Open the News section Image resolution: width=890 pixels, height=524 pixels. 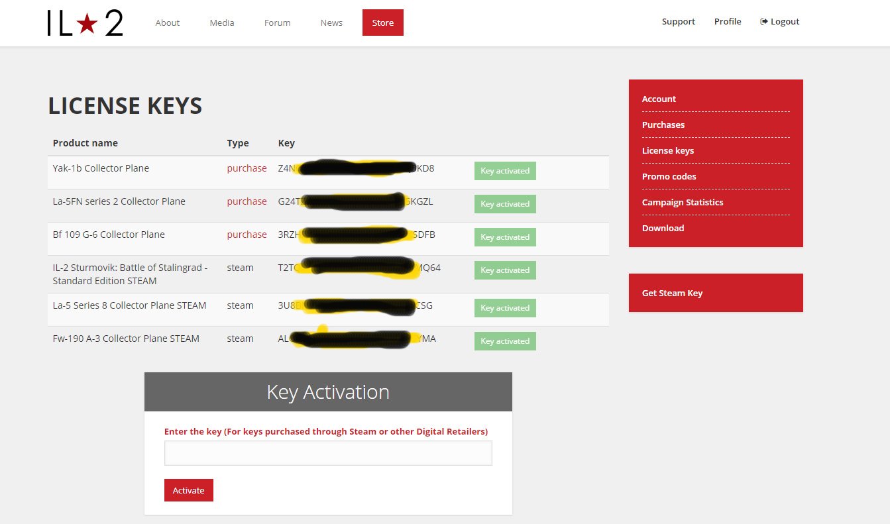coord(331,23)
